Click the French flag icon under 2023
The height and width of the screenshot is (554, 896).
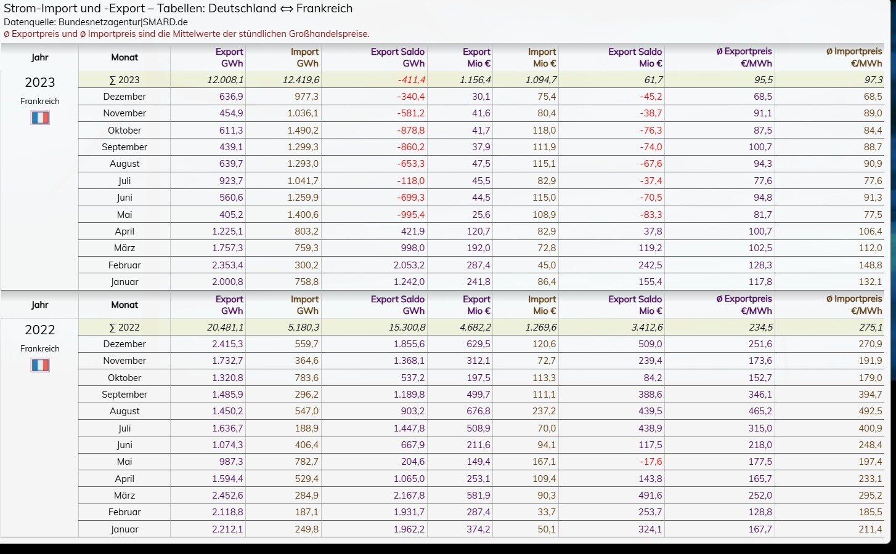[40, 118]
